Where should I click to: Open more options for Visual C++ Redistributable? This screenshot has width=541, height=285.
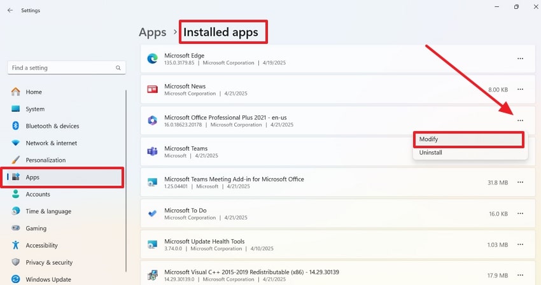(x=520, y=275)
